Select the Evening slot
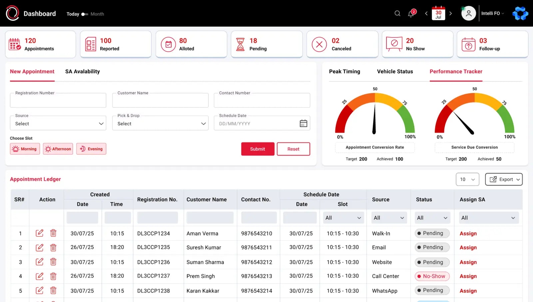Viewport: 533px width, 302px height. (91, 149)
